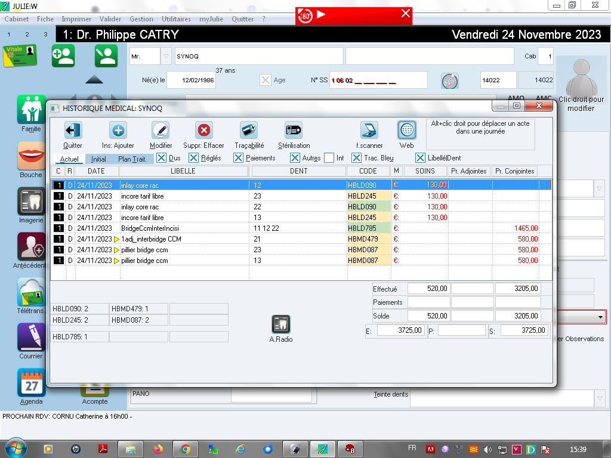
Task: Switch to the Plan Trait. tab
Action: click(132, 159)
